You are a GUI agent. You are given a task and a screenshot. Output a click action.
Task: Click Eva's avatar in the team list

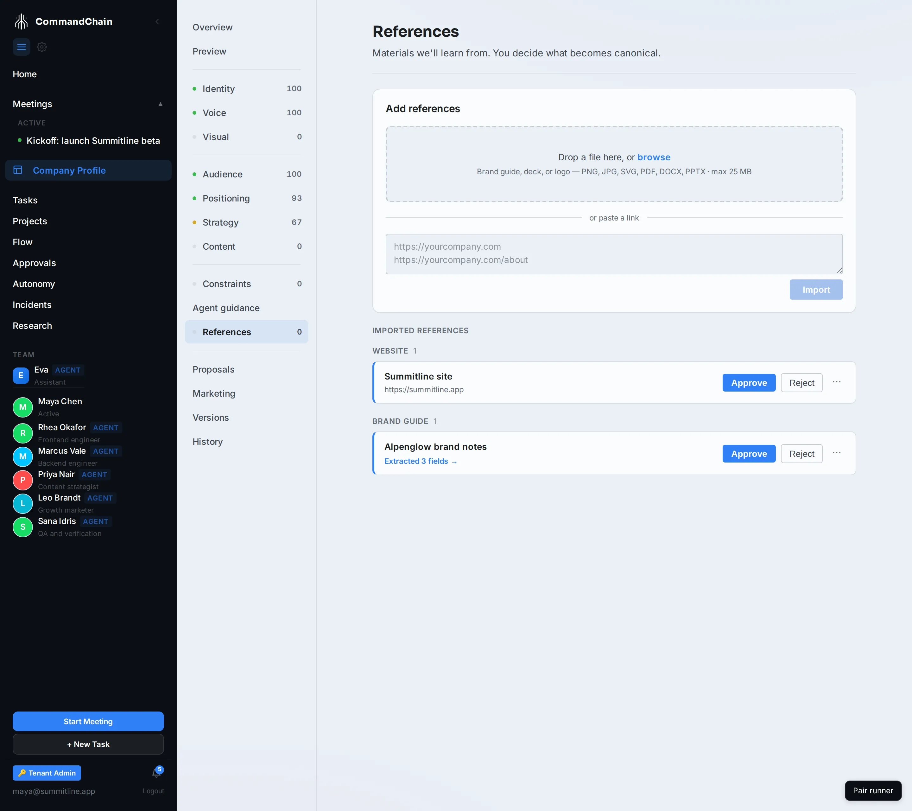(21, 375)
